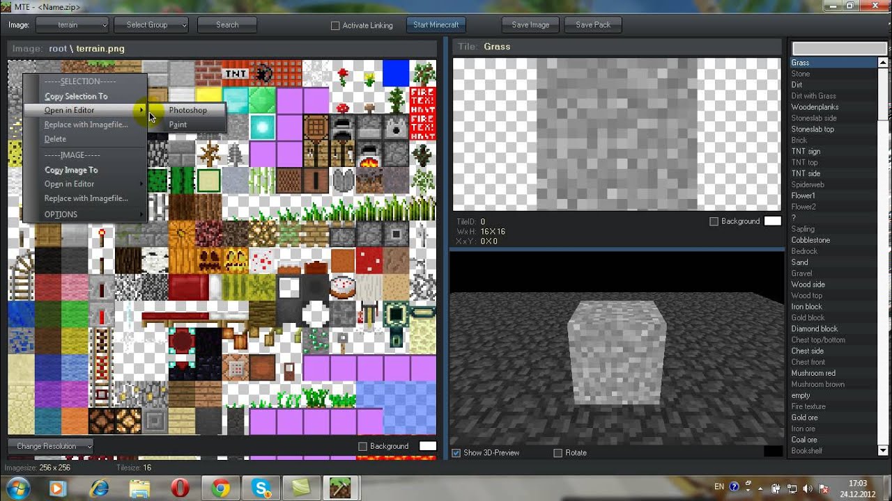The image size is (892, 501).
Task: Open Google Chrome from the taskbar
Action: click(221, 488)
